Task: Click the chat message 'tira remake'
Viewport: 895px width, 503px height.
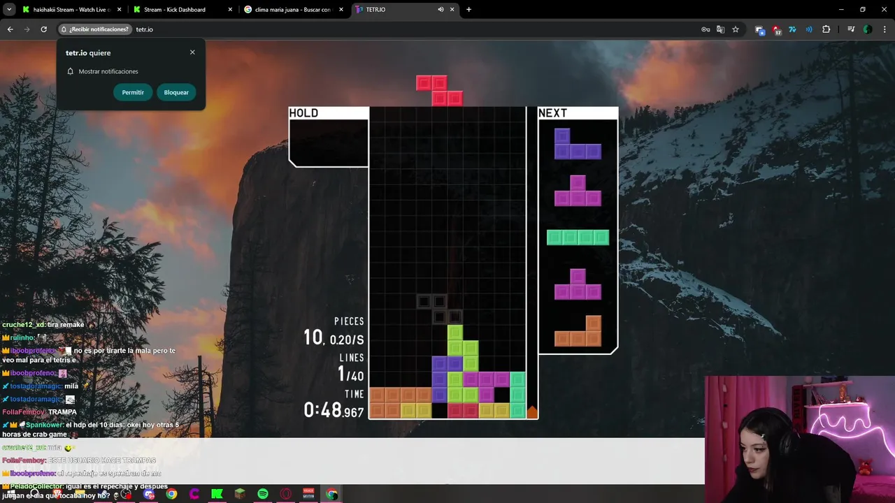Action: [x=66, y=325]
